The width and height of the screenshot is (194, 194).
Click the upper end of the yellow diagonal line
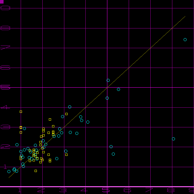pyautogui.click(x=185, y=16)
